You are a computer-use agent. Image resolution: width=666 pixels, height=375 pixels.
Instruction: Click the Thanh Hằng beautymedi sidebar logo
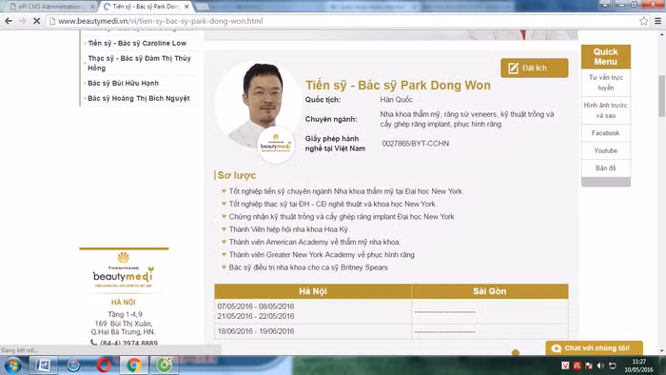124,270
